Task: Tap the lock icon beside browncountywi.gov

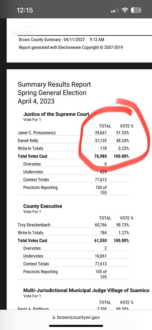Action: coord(54,317)
